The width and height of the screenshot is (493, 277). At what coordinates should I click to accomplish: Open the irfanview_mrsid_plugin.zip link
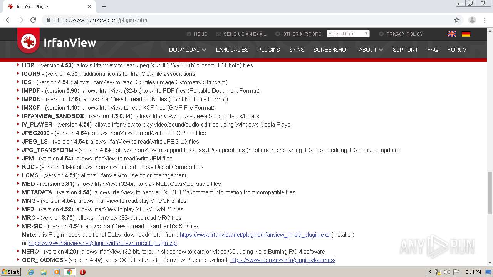coord(102,243)
